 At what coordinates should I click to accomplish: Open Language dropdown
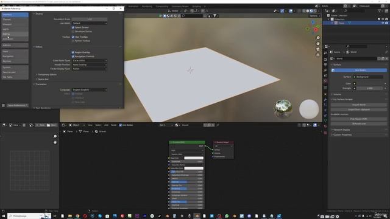point(90,89)
